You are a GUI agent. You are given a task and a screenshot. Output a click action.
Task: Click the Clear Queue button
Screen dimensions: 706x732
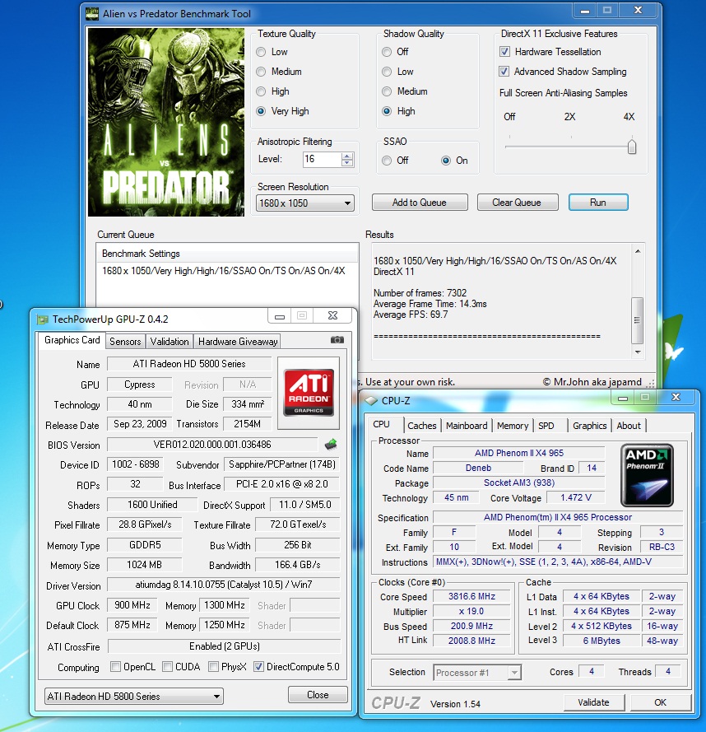tap(517, 203)
